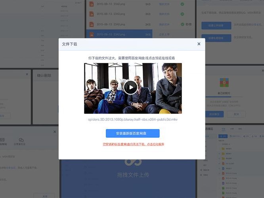Click the 拖拽文件上传 upload area text
The height and width of the screenshot is (198, 264).
coord(133,175)
